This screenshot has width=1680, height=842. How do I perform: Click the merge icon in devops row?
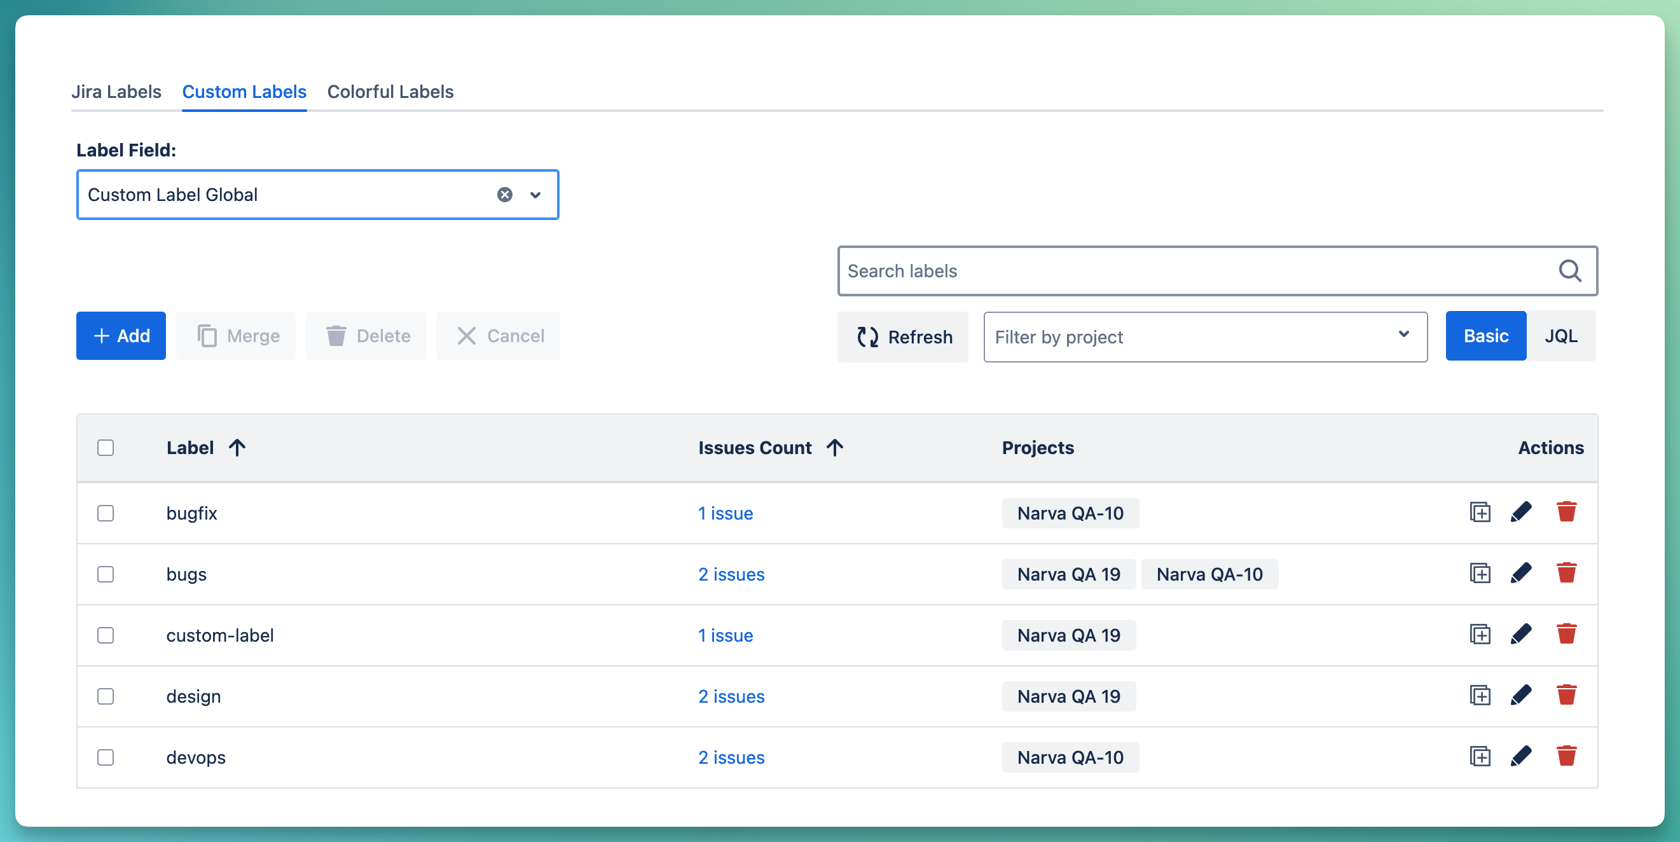[x=1480, y=757]
